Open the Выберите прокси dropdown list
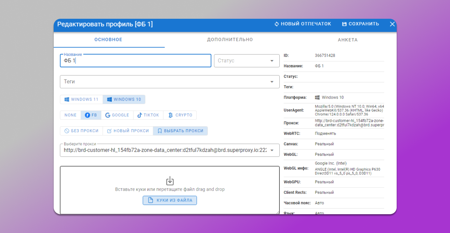The width and height of the screenshot is (450, 233). pyautogui.click(x=272, y=150)
